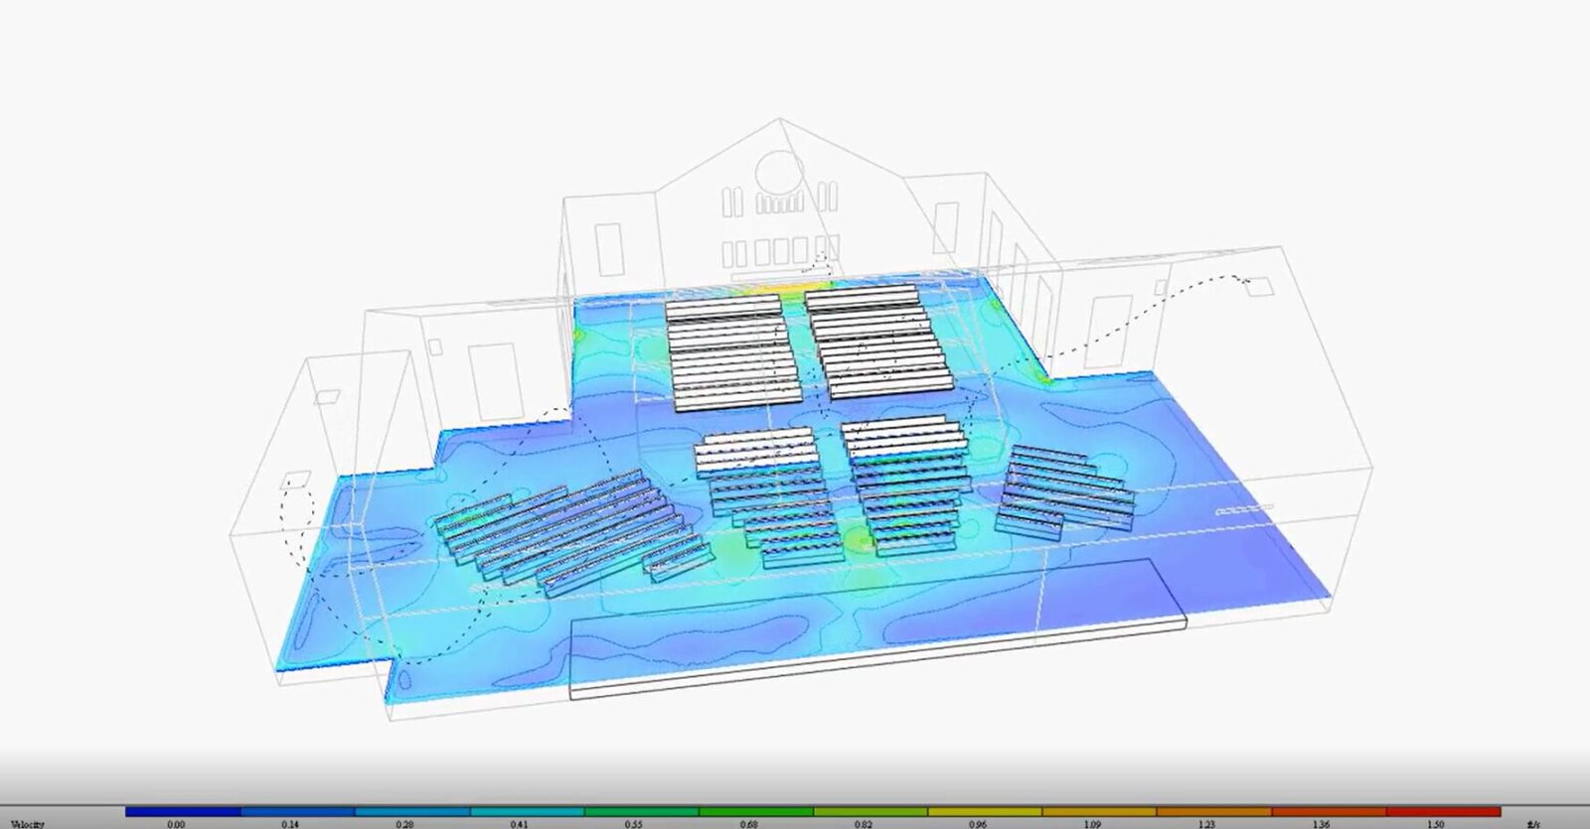1590x829 pixels.
Task: Select the 0.82 yellow-green legend band
Action: click(871, 812)
